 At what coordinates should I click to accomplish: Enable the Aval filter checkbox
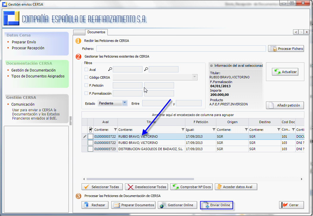(x=86, y=70)
